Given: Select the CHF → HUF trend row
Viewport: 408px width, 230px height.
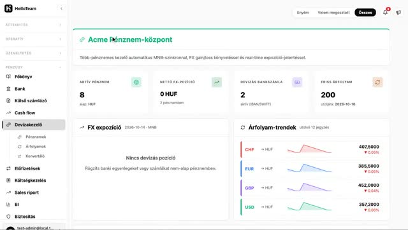Looking at the screenshot, I should pos(311,149).
